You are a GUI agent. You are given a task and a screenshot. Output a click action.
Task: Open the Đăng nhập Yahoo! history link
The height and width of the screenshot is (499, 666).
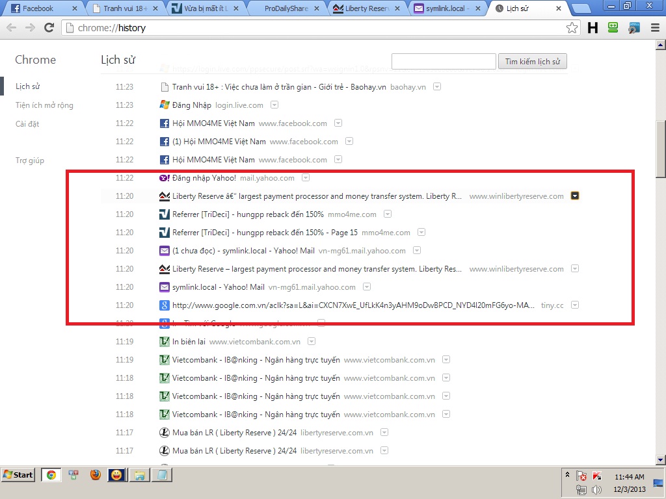pyautogui.click(x=204, y=178)
